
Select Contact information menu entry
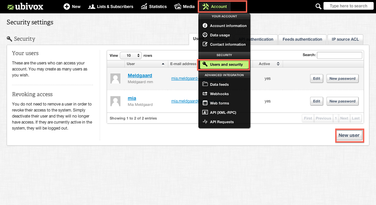224,44
